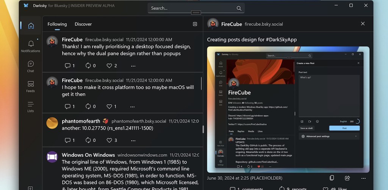
Task: Open Windows On Windows profile name
Action: [x=88, y=155]
